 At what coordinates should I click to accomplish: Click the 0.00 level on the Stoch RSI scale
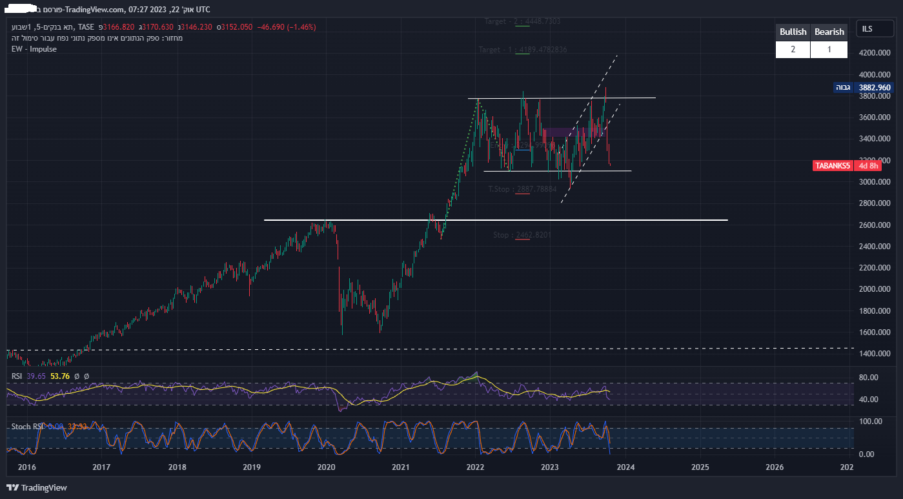point(867,454)
